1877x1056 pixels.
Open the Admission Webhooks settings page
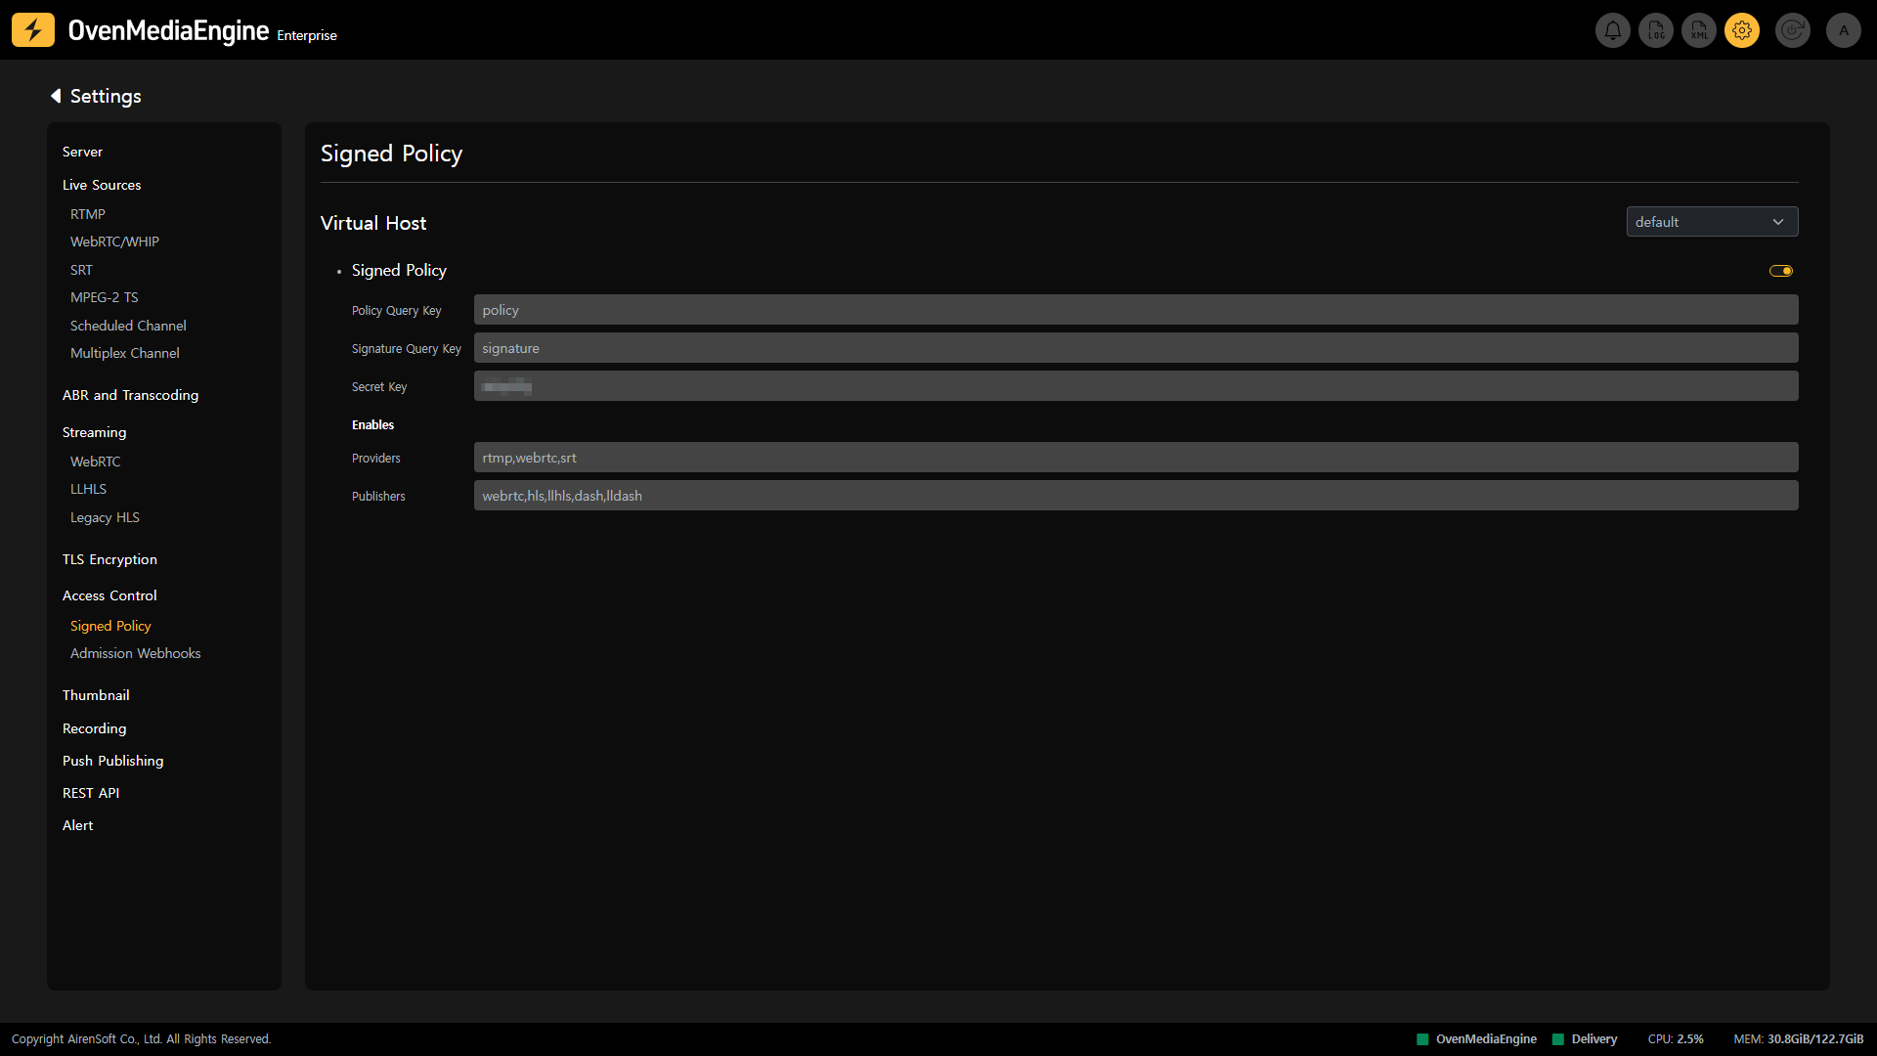pos(135,653)
